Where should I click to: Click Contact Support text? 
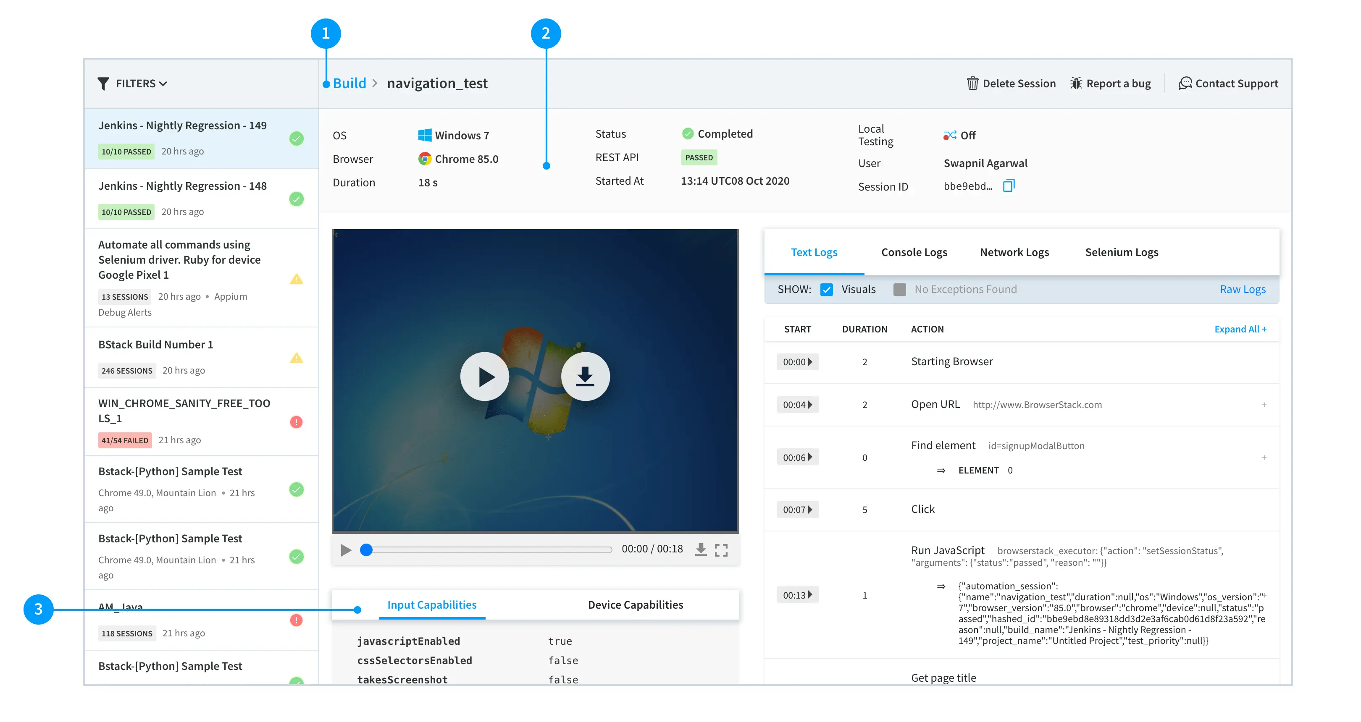[1236, 84]
